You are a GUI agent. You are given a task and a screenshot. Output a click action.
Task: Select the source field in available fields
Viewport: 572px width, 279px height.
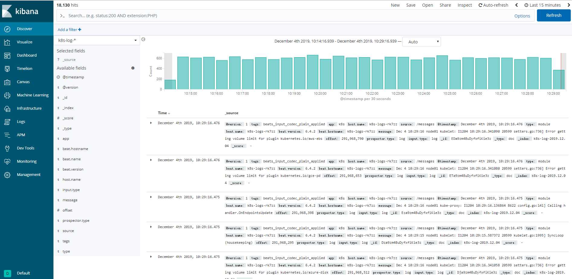pos(68,231)
